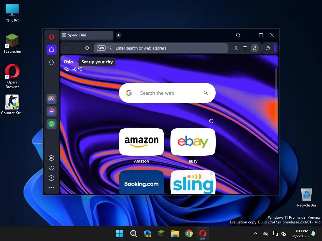Open the Opera menu logo in the sidebar
Viewport: 322px width, 241px height.
pos(51,37)
